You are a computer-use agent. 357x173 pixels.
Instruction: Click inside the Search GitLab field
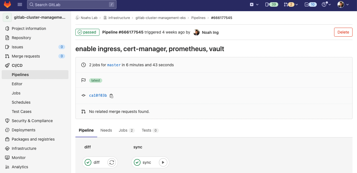pyautogui.click(x=68, y=4)
